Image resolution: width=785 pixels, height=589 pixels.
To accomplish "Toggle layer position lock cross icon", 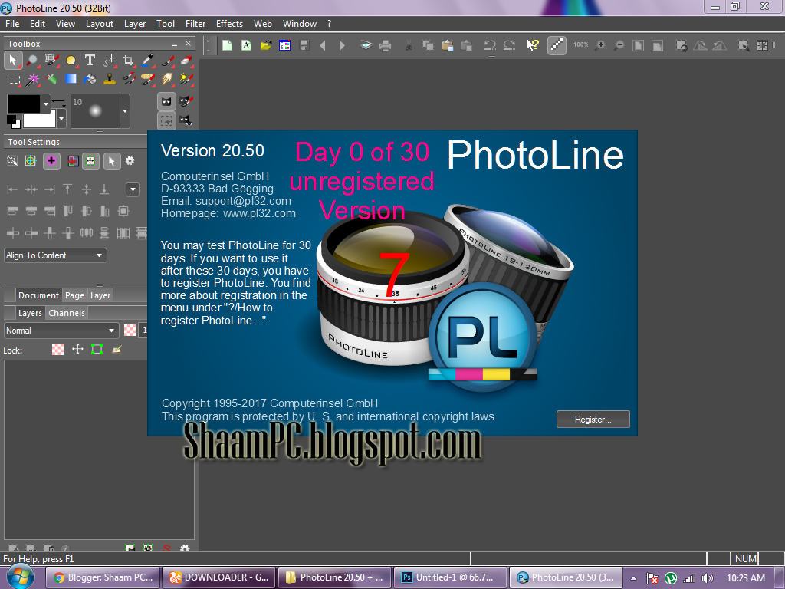I will click(x=77, y=349).
